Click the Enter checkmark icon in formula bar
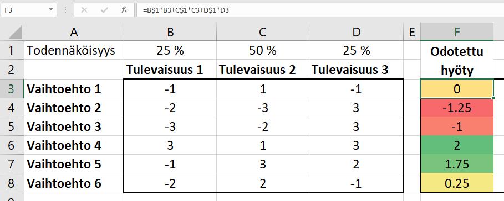Image resolution: width=504 pixels, height=201 pixels. [x=104, y=10]
